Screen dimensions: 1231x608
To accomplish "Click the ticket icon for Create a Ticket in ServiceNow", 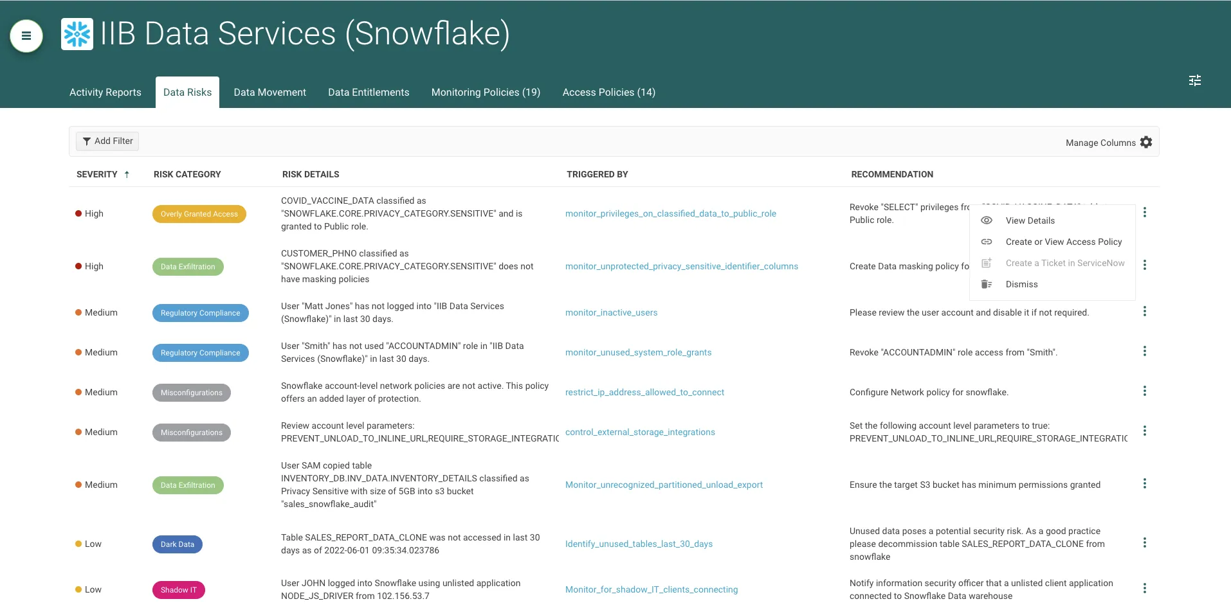I will coord(986,263).
